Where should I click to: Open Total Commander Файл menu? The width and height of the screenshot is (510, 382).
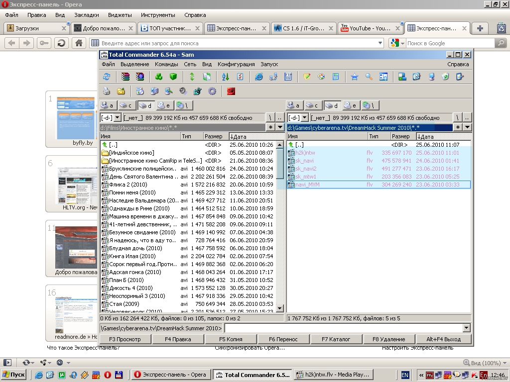(x=108, y=64)
